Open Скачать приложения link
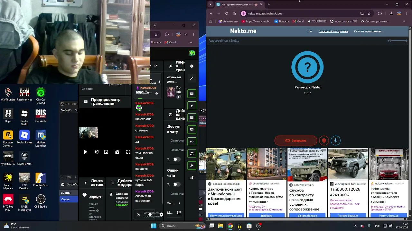 368,31
